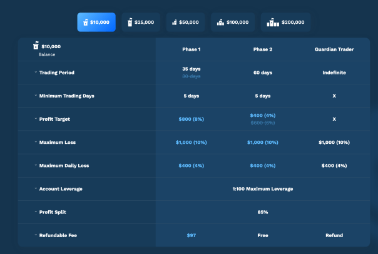
Task: Click the balance icon in the table header
Action: tap(36, 46)
